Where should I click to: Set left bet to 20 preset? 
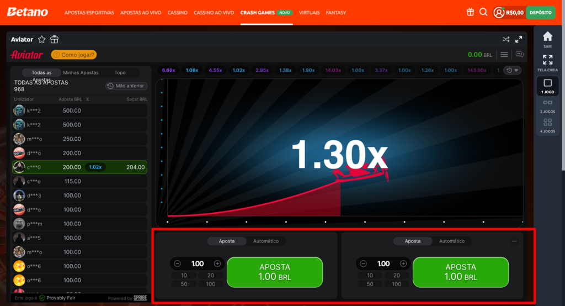tap(210, 275)
